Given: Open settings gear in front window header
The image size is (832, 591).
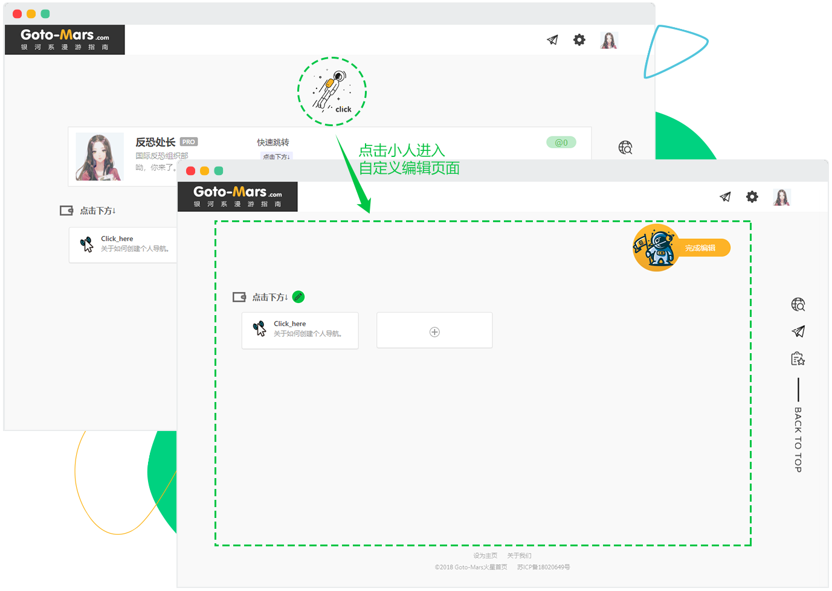Looking at the screenshot, I should pos(752,197).
